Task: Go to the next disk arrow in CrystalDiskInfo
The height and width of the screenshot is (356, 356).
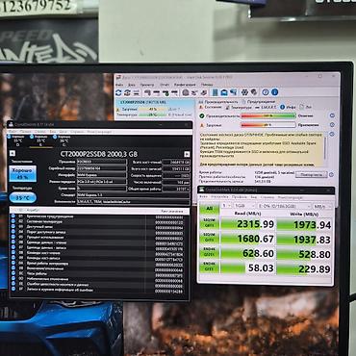Action: pyautogui.click(x=187, y=154)
